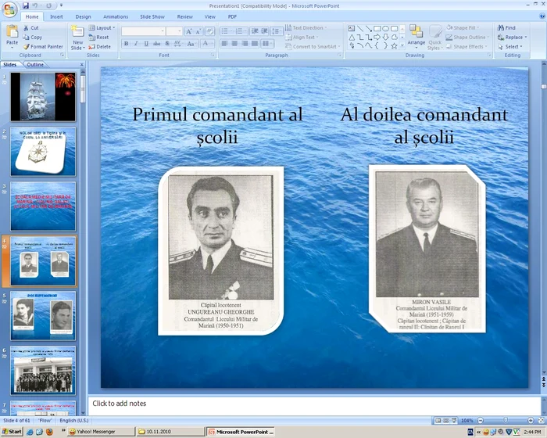The height and width of the screenshot is (438, 547).
Task: Click the zoom slider handle
Action: click(506, 420)
